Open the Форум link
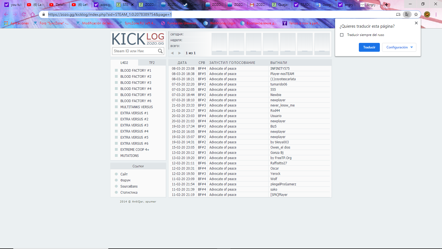442x249 pixels. 125,180
